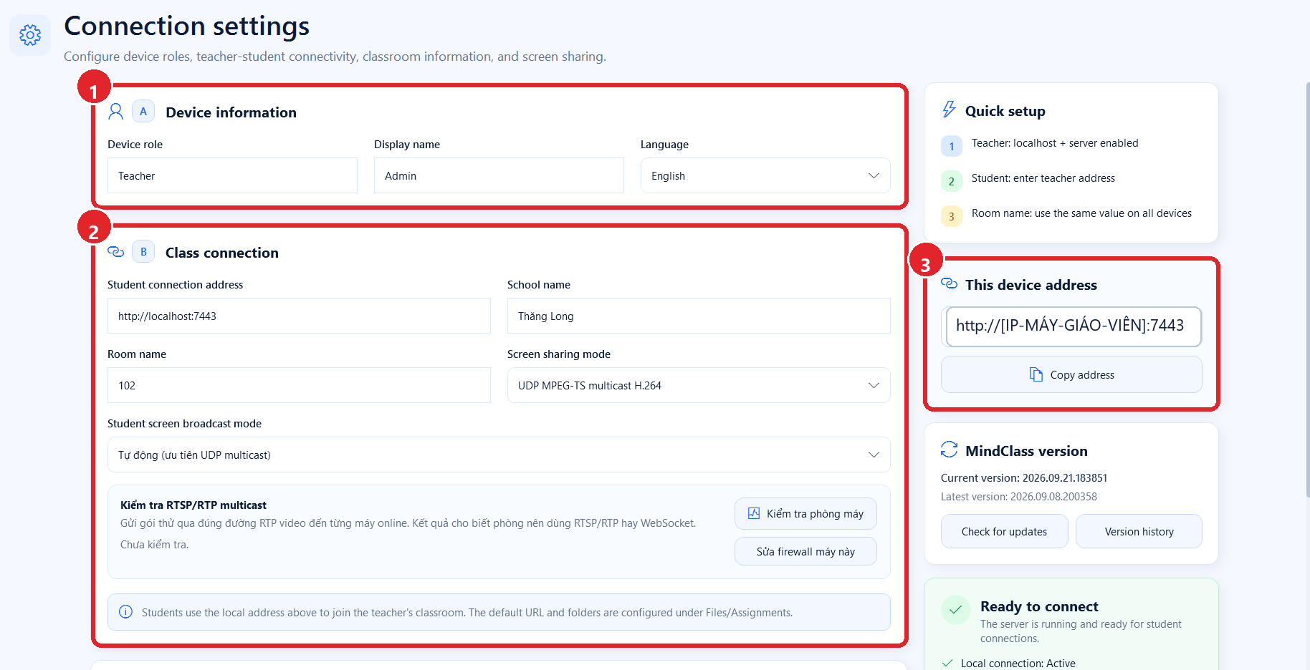This screenshot has height=670, width=1310.
Task: Click the link icon beside Class connection
Action: [x=115, y=252]
